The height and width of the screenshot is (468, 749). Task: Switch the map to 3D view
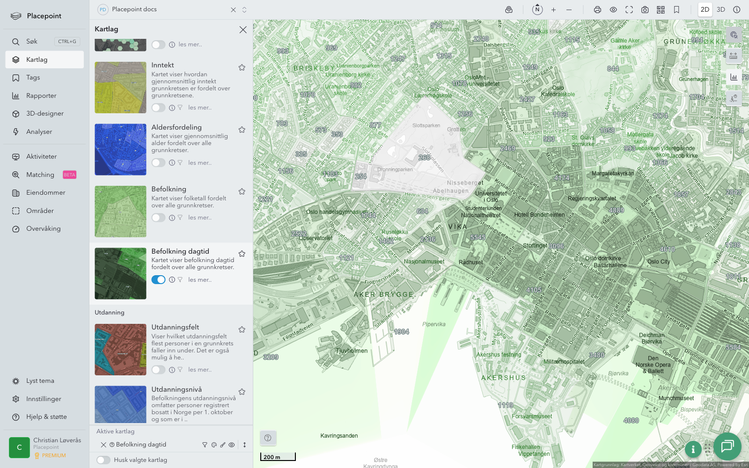tap(721, 10)
